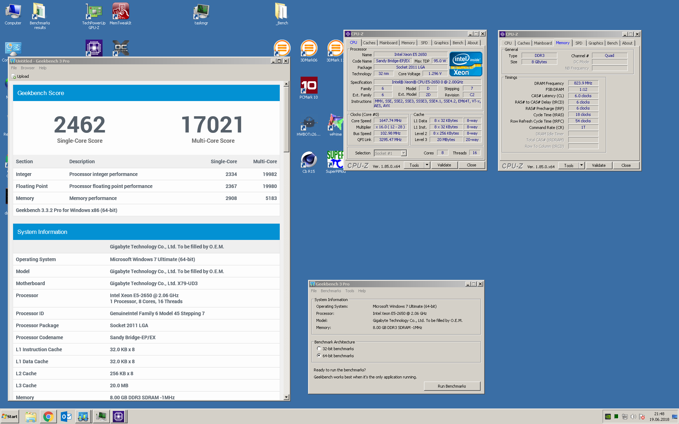Switch to Mainboard tab in CPU-Z CPU window
Viewport: 679px width, 424px height.
tap(388, 43)
